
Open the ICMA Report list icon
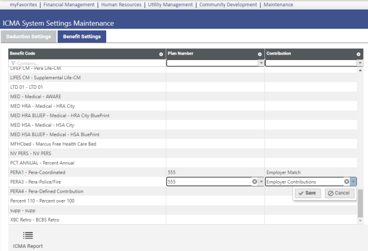pos(28,235)
